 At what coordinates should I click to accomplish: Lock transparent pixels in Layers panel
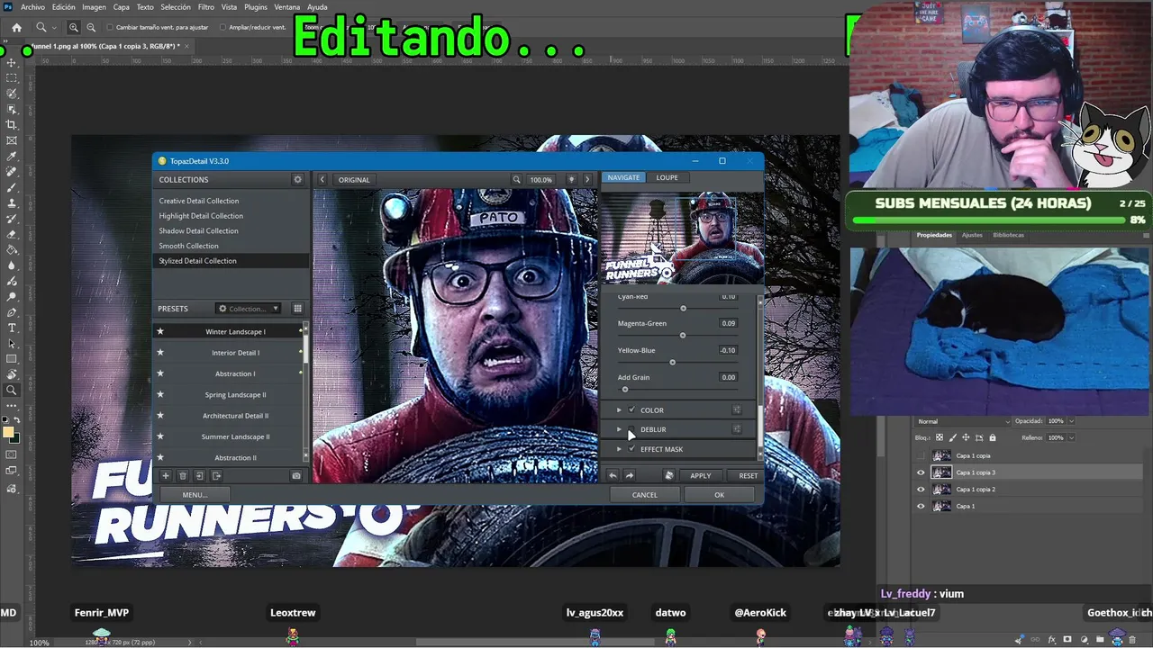point(940,437)
